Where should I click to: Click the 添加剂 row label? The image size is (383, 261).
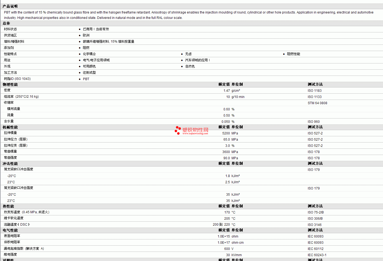coord(9,48)
